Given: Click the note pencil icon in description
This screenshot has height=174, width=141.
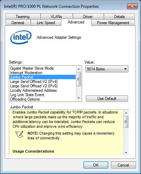Looking at the screenshot, I should click(x=19, y=135).
